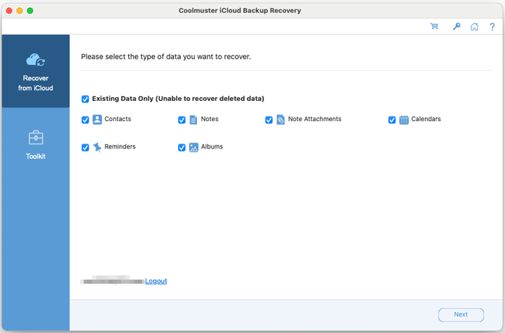Close the window with red button

[x=9, y=11]
